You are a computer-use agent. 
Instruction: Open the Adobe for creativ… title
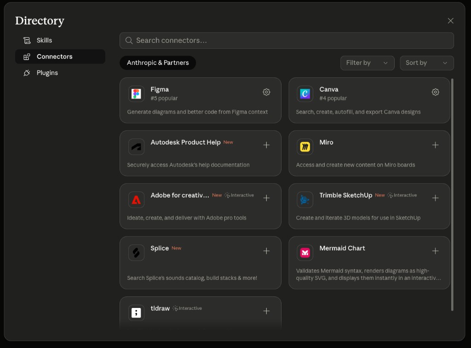(x=180, y=195)
